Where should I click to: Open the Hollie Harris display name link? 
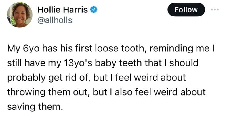pos(63,10)
